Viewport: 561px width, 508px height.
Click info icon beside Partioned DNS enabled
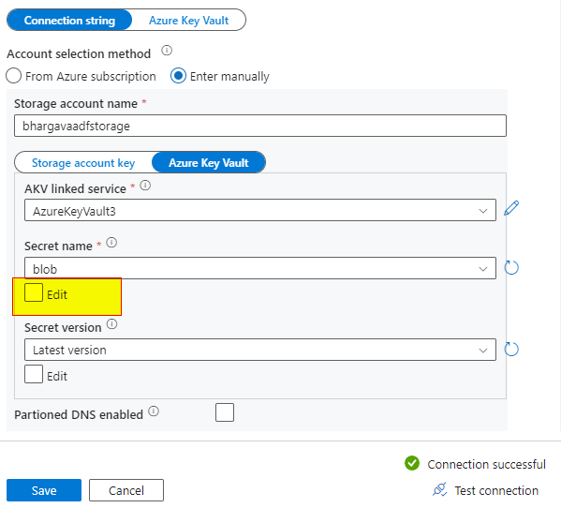(x=154, y=411)
